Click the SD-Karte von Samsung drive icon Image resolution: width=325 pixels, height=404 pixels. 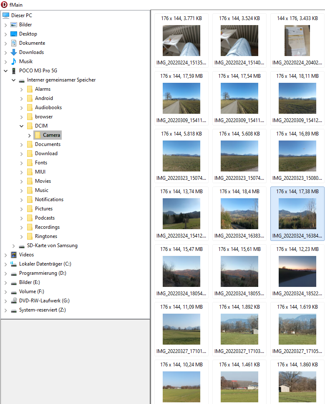coord(22,246)
